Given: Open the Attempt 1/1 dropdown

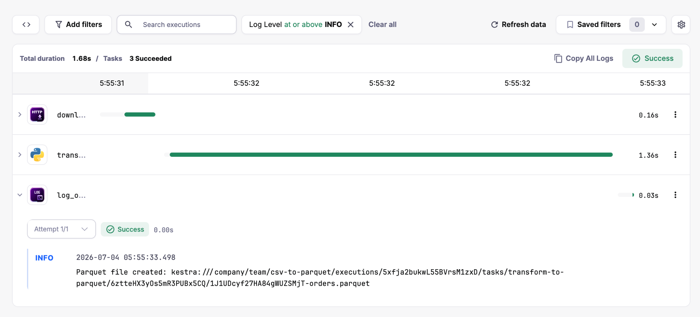Looking at the screenshot, I should click(62, 229).
